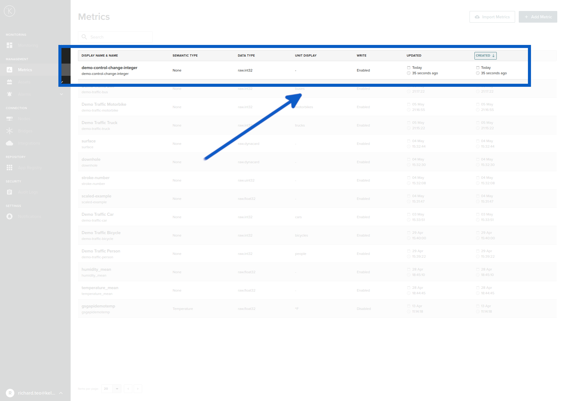Click the search magnifier icon
The width and height of the screenshot is (564, 401).
(84, 37)
